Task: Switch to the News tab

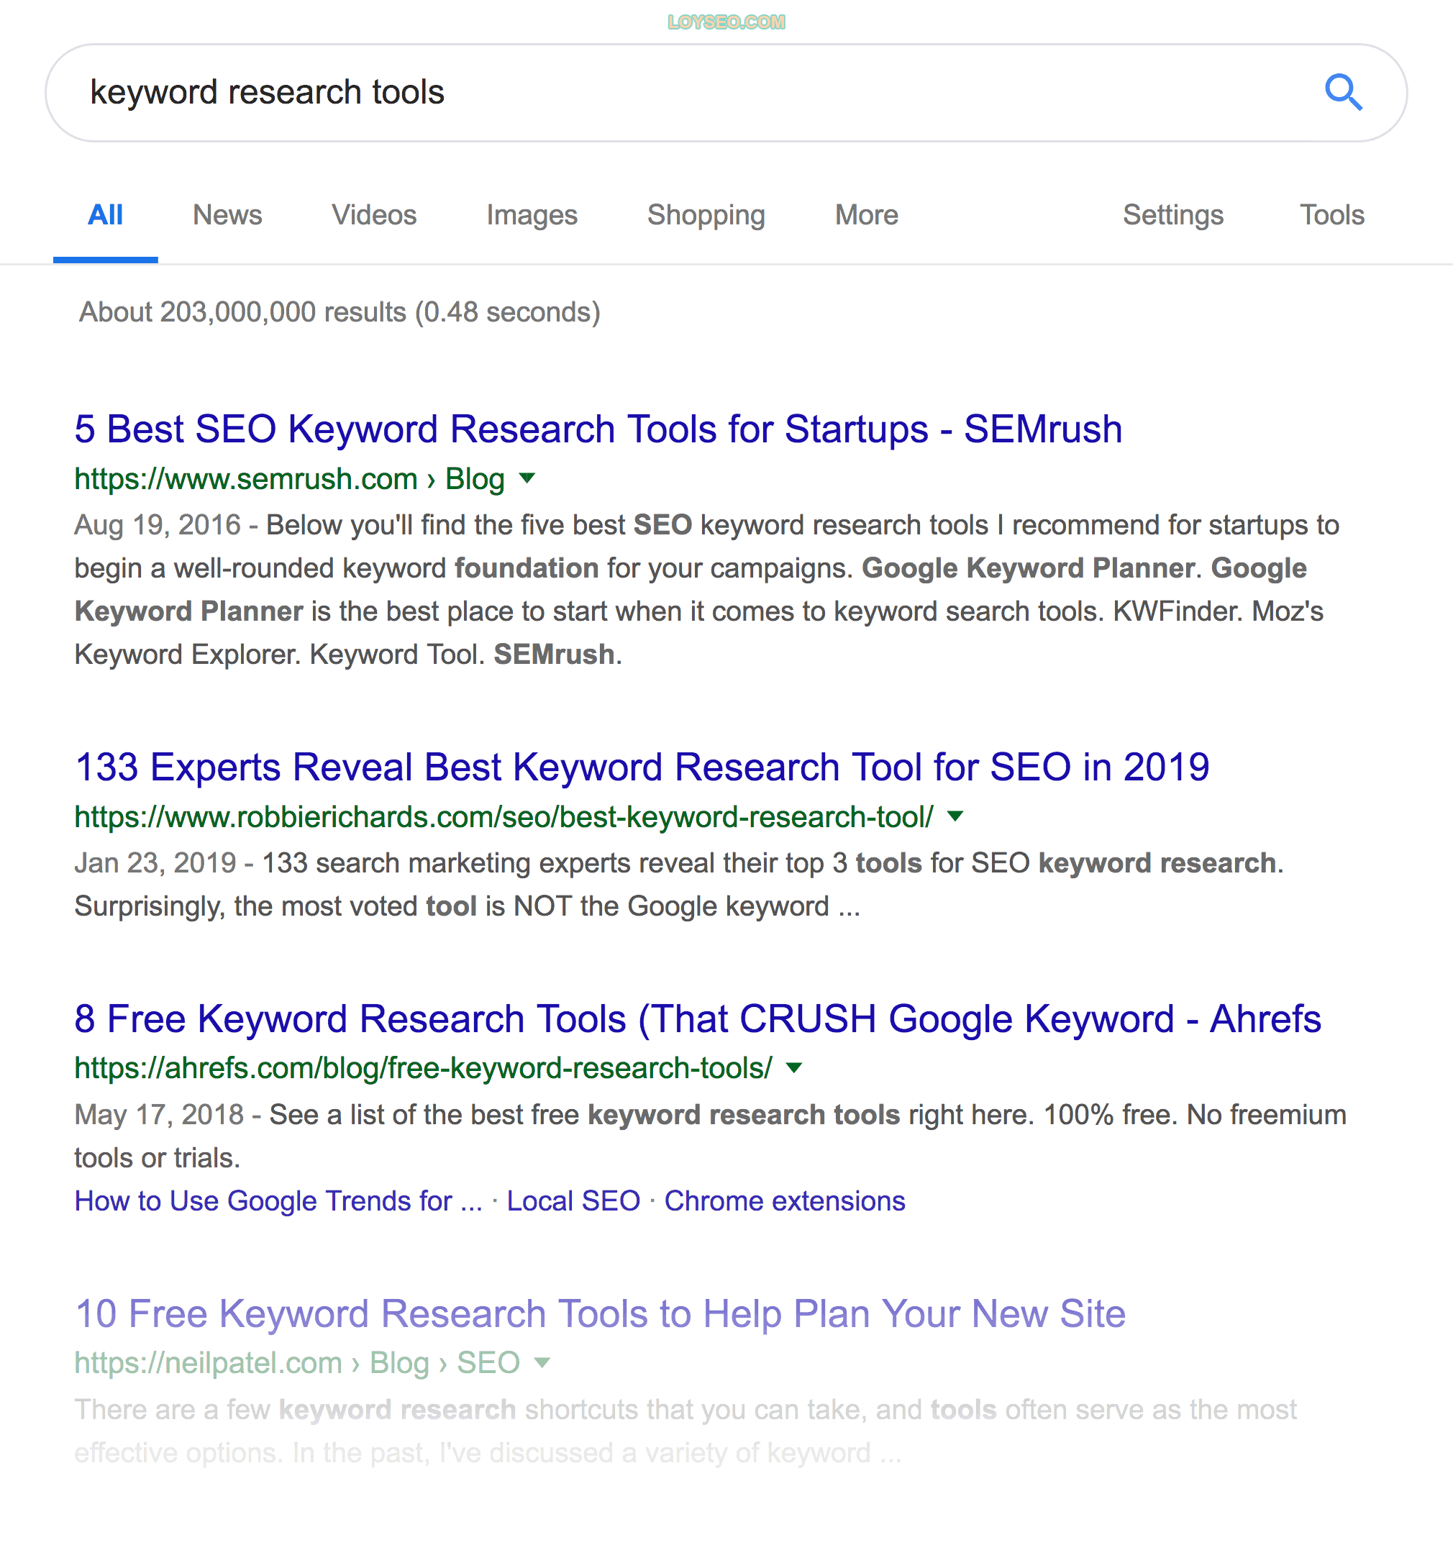Action: (227, 215)
